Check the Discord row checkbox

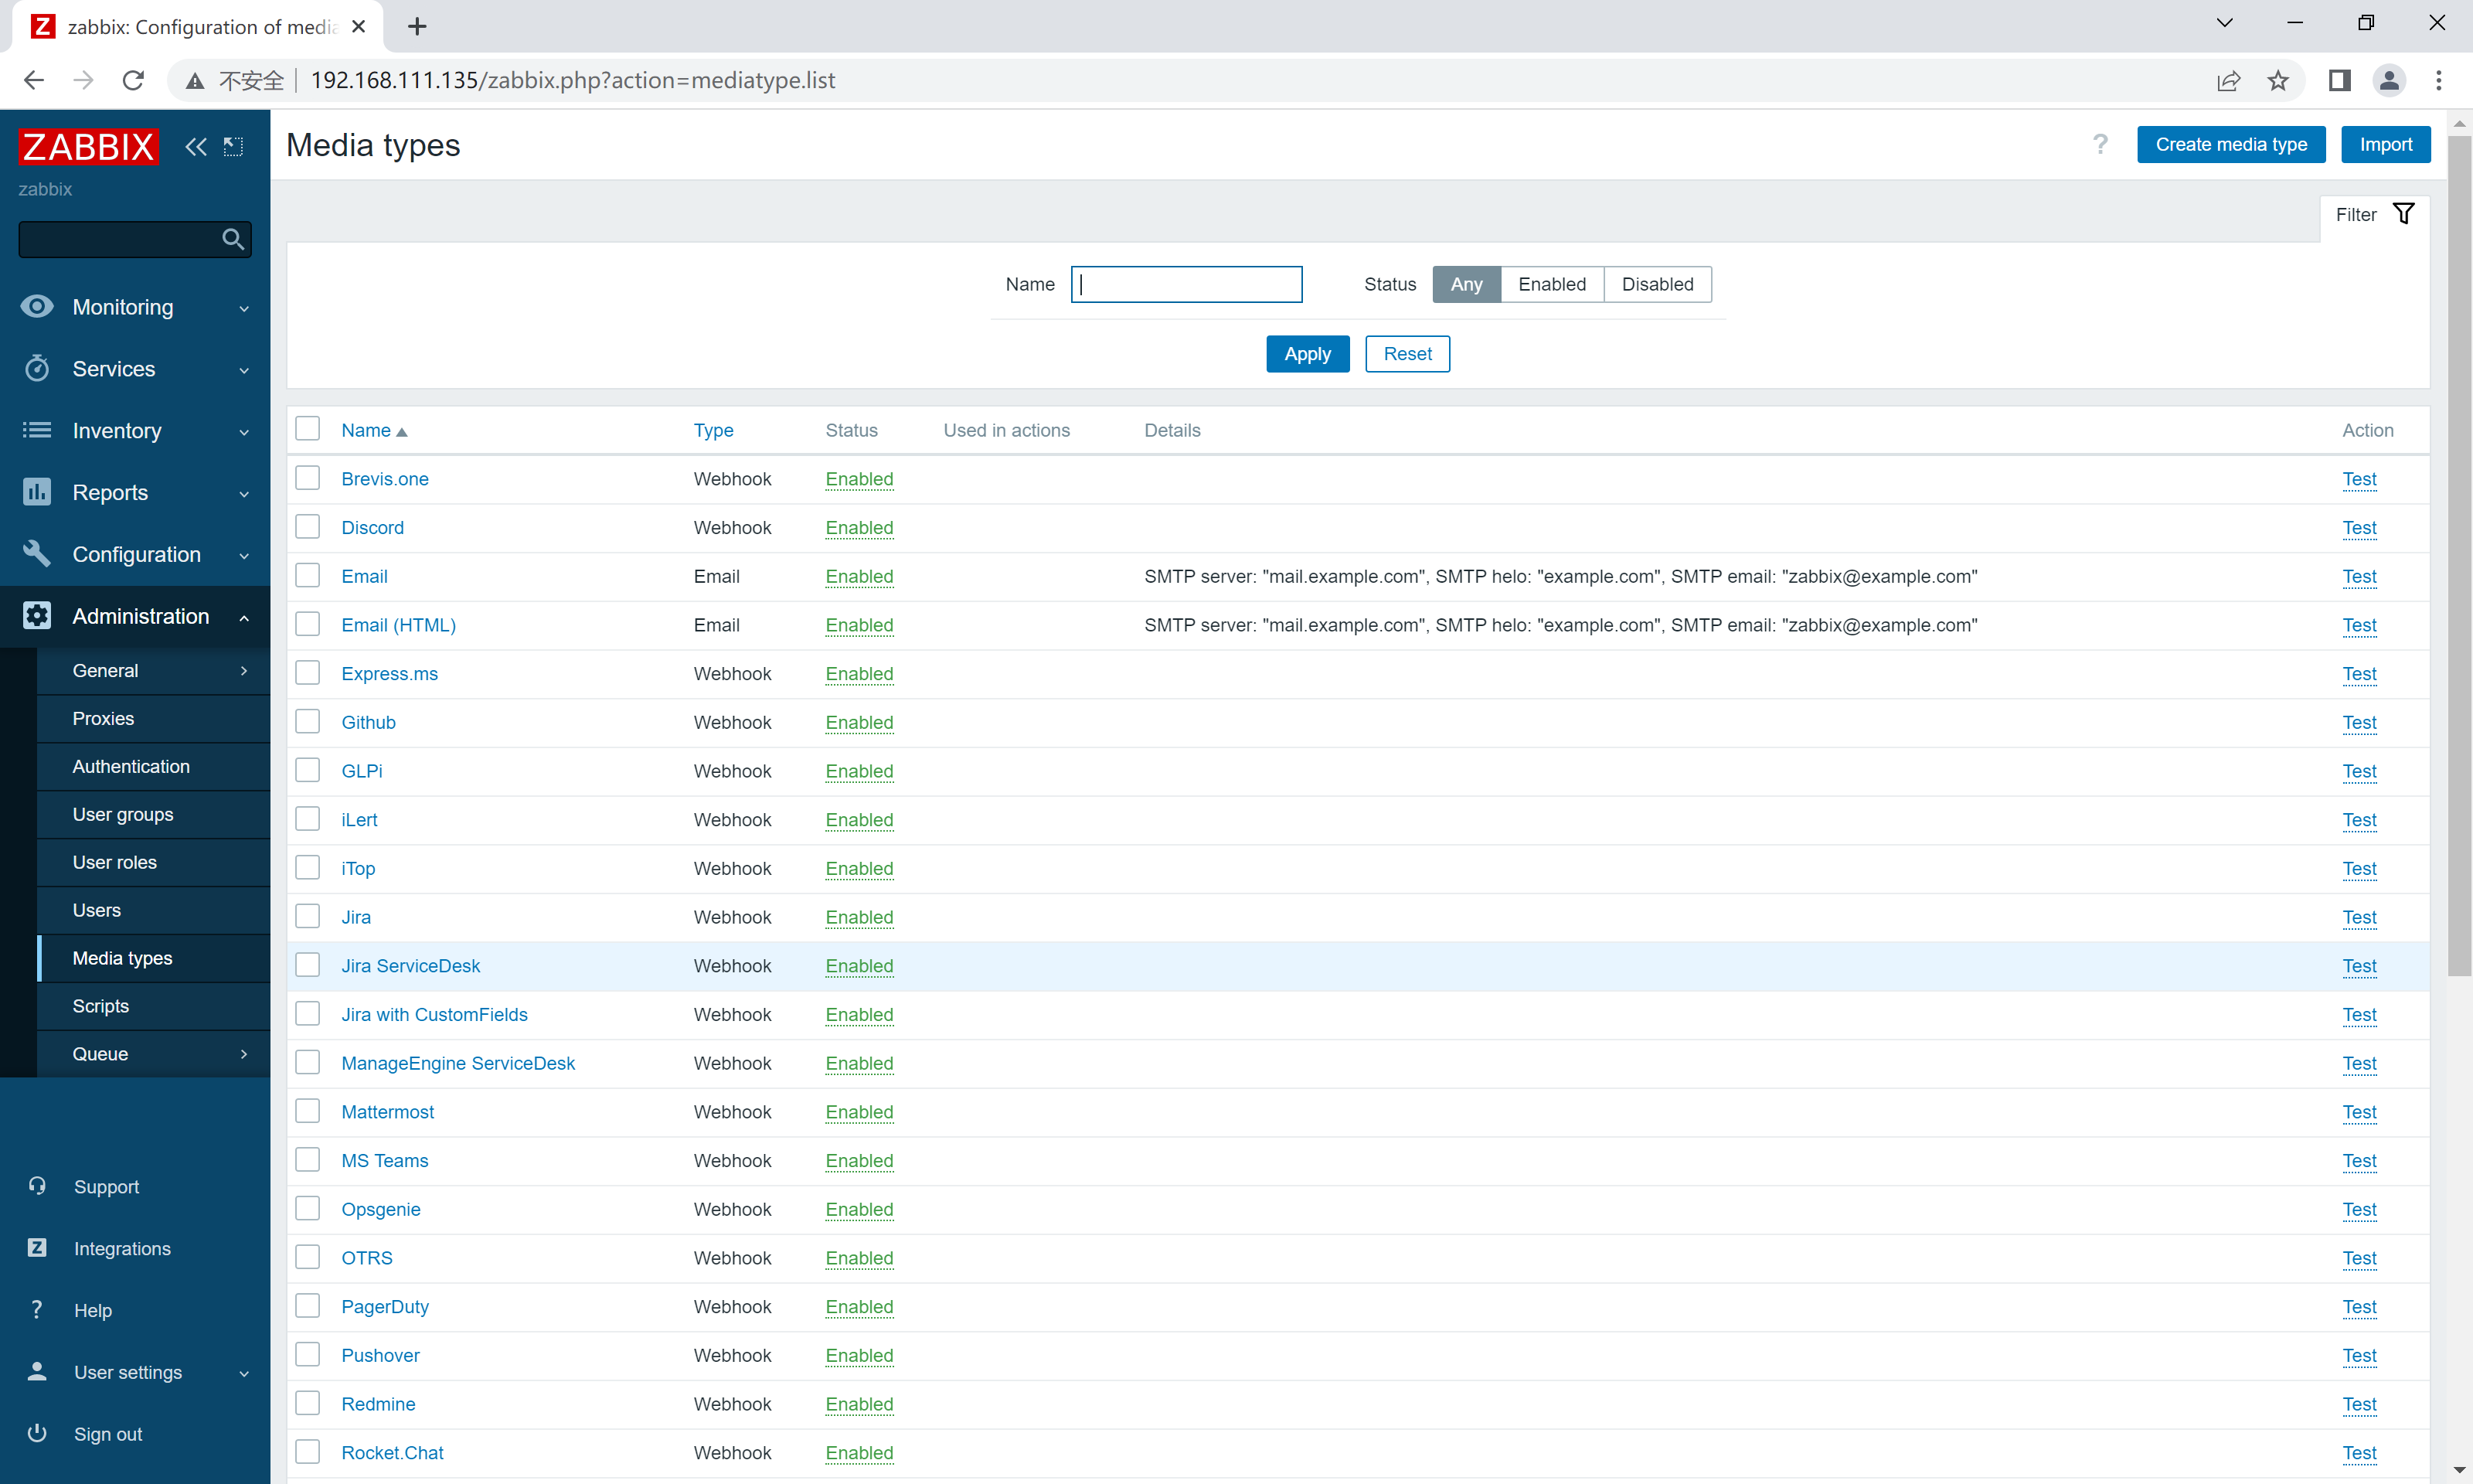[x=308, y=526]
